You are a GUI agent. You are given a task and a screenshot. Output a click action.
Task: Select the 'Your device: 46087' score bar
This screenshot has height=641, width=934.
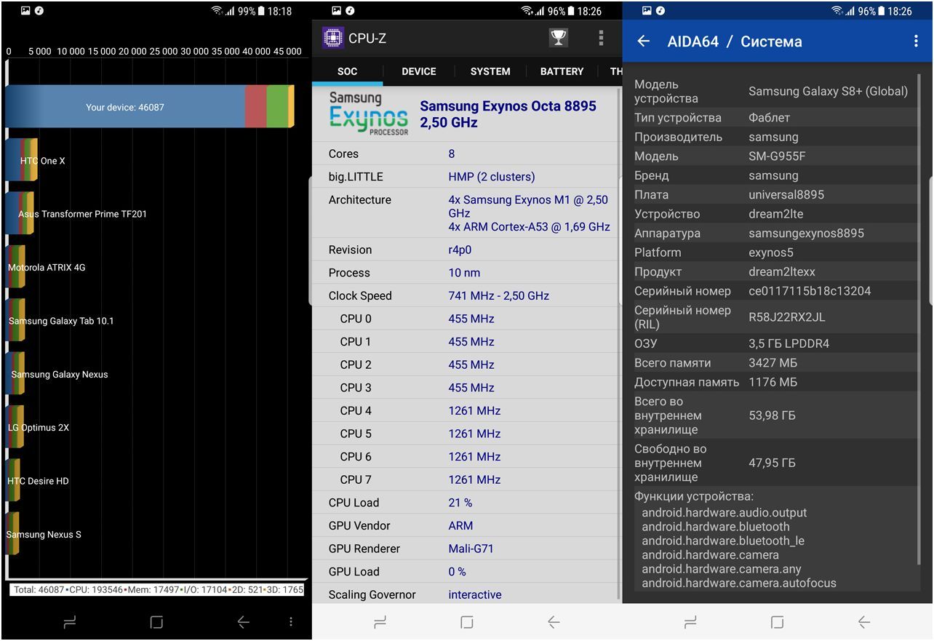[125, 107]
